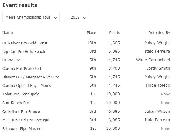Click Filipe Toledo surfer name
This screenshot has width=182, height=133.
158,85
